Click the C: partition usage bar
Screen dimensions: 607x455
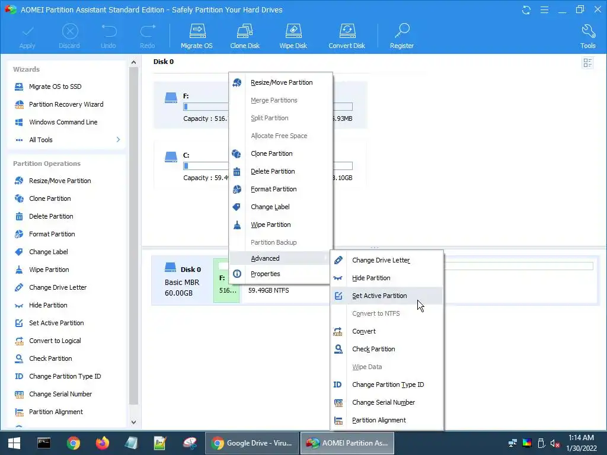point(206,166)
